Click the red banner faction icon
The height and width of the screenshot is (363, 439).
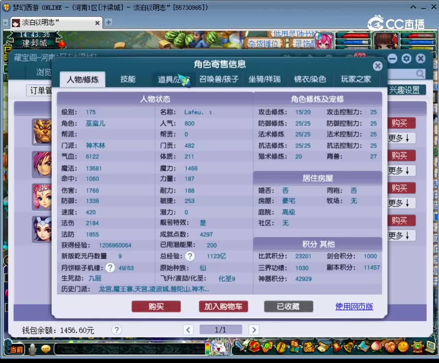tap(336, 347)
